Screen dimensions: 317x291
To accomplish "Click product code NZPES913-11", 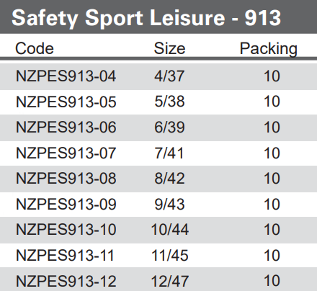I will pos(65,255).
